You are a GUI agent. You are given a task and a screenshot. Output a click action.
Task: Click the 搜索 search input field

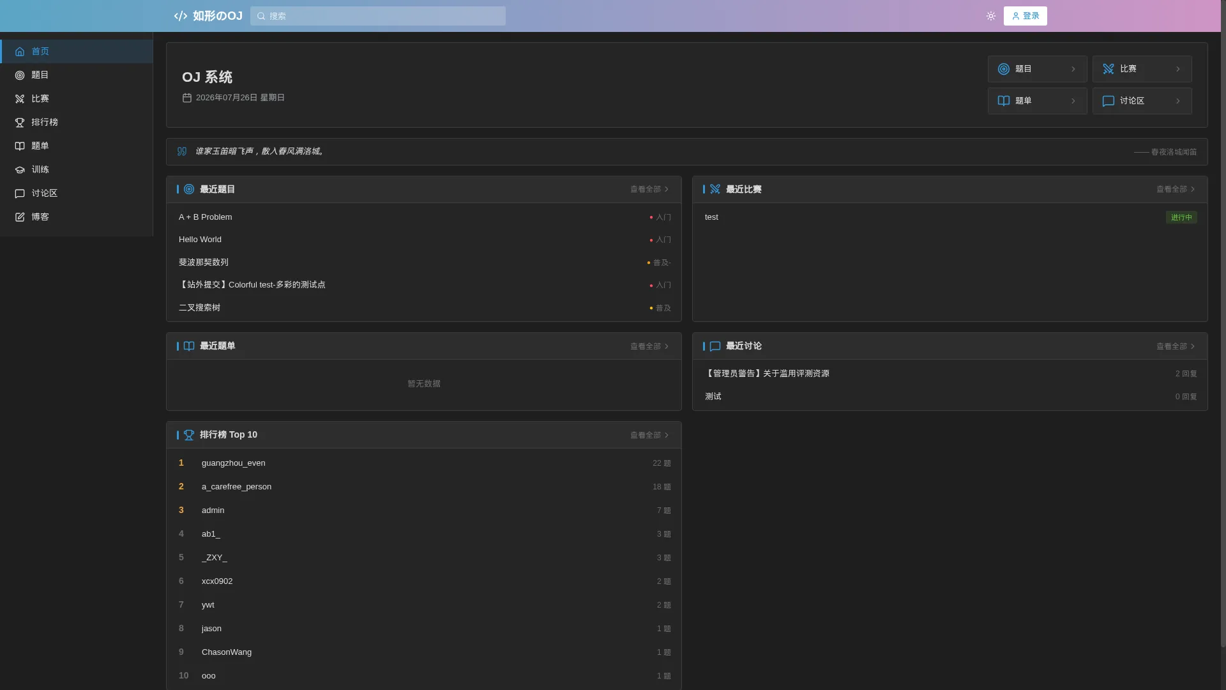tap(378, 16)
